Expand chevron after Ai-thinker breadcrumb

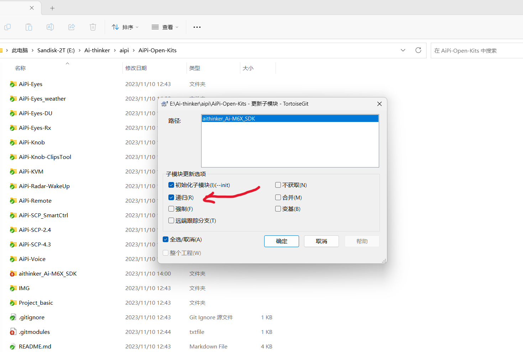(115, 50)
